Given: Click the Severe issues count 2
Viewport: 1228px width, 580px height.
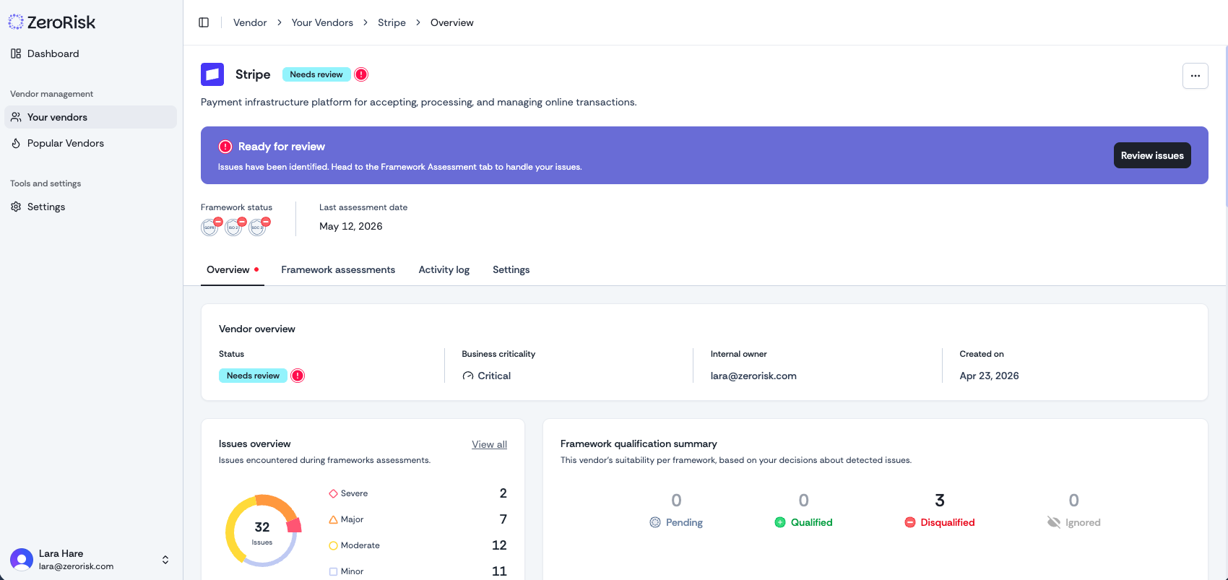Looking at the screenshot, I should [x=503, y=493].
